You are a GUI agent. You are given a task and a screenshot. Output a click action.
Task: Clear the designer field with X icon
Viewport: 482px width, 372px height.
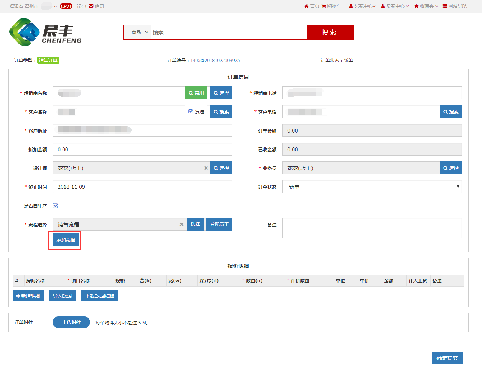coord(206,168)
